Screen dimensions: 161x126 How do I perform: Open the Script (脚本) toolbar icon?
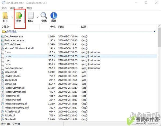[31, 16]
